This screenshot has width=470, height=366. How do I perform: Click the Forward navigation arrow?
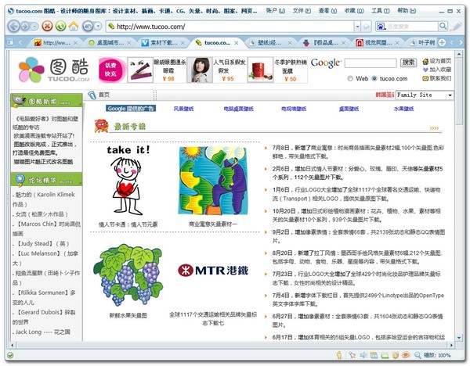[x=25, y=27]
